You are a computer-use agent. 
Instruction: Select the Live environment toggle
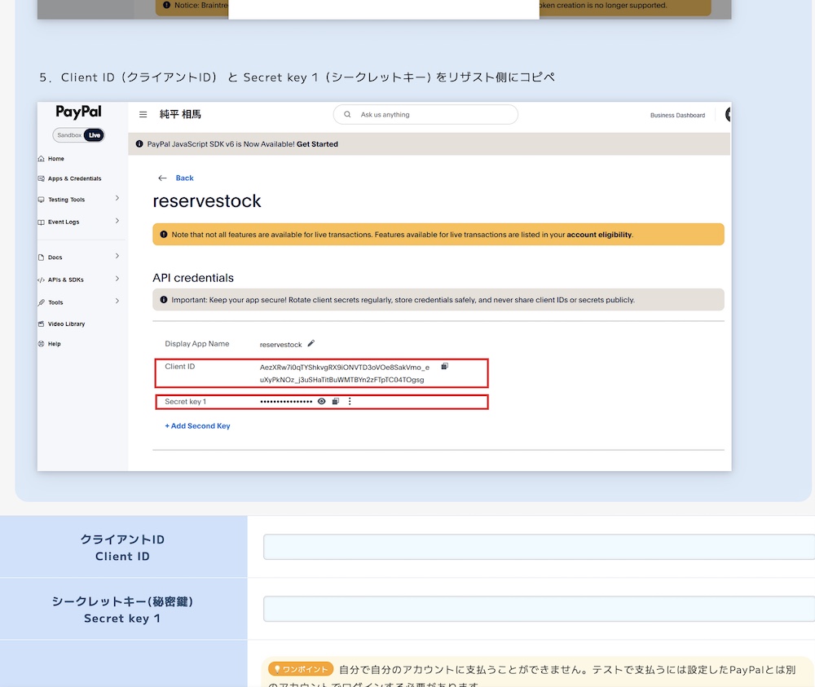pos(95,135)
